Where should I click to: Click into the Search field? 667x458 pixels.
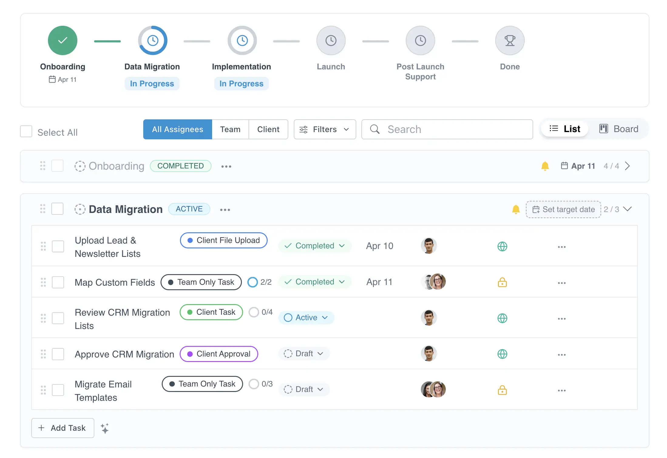[x=447, y=129]
